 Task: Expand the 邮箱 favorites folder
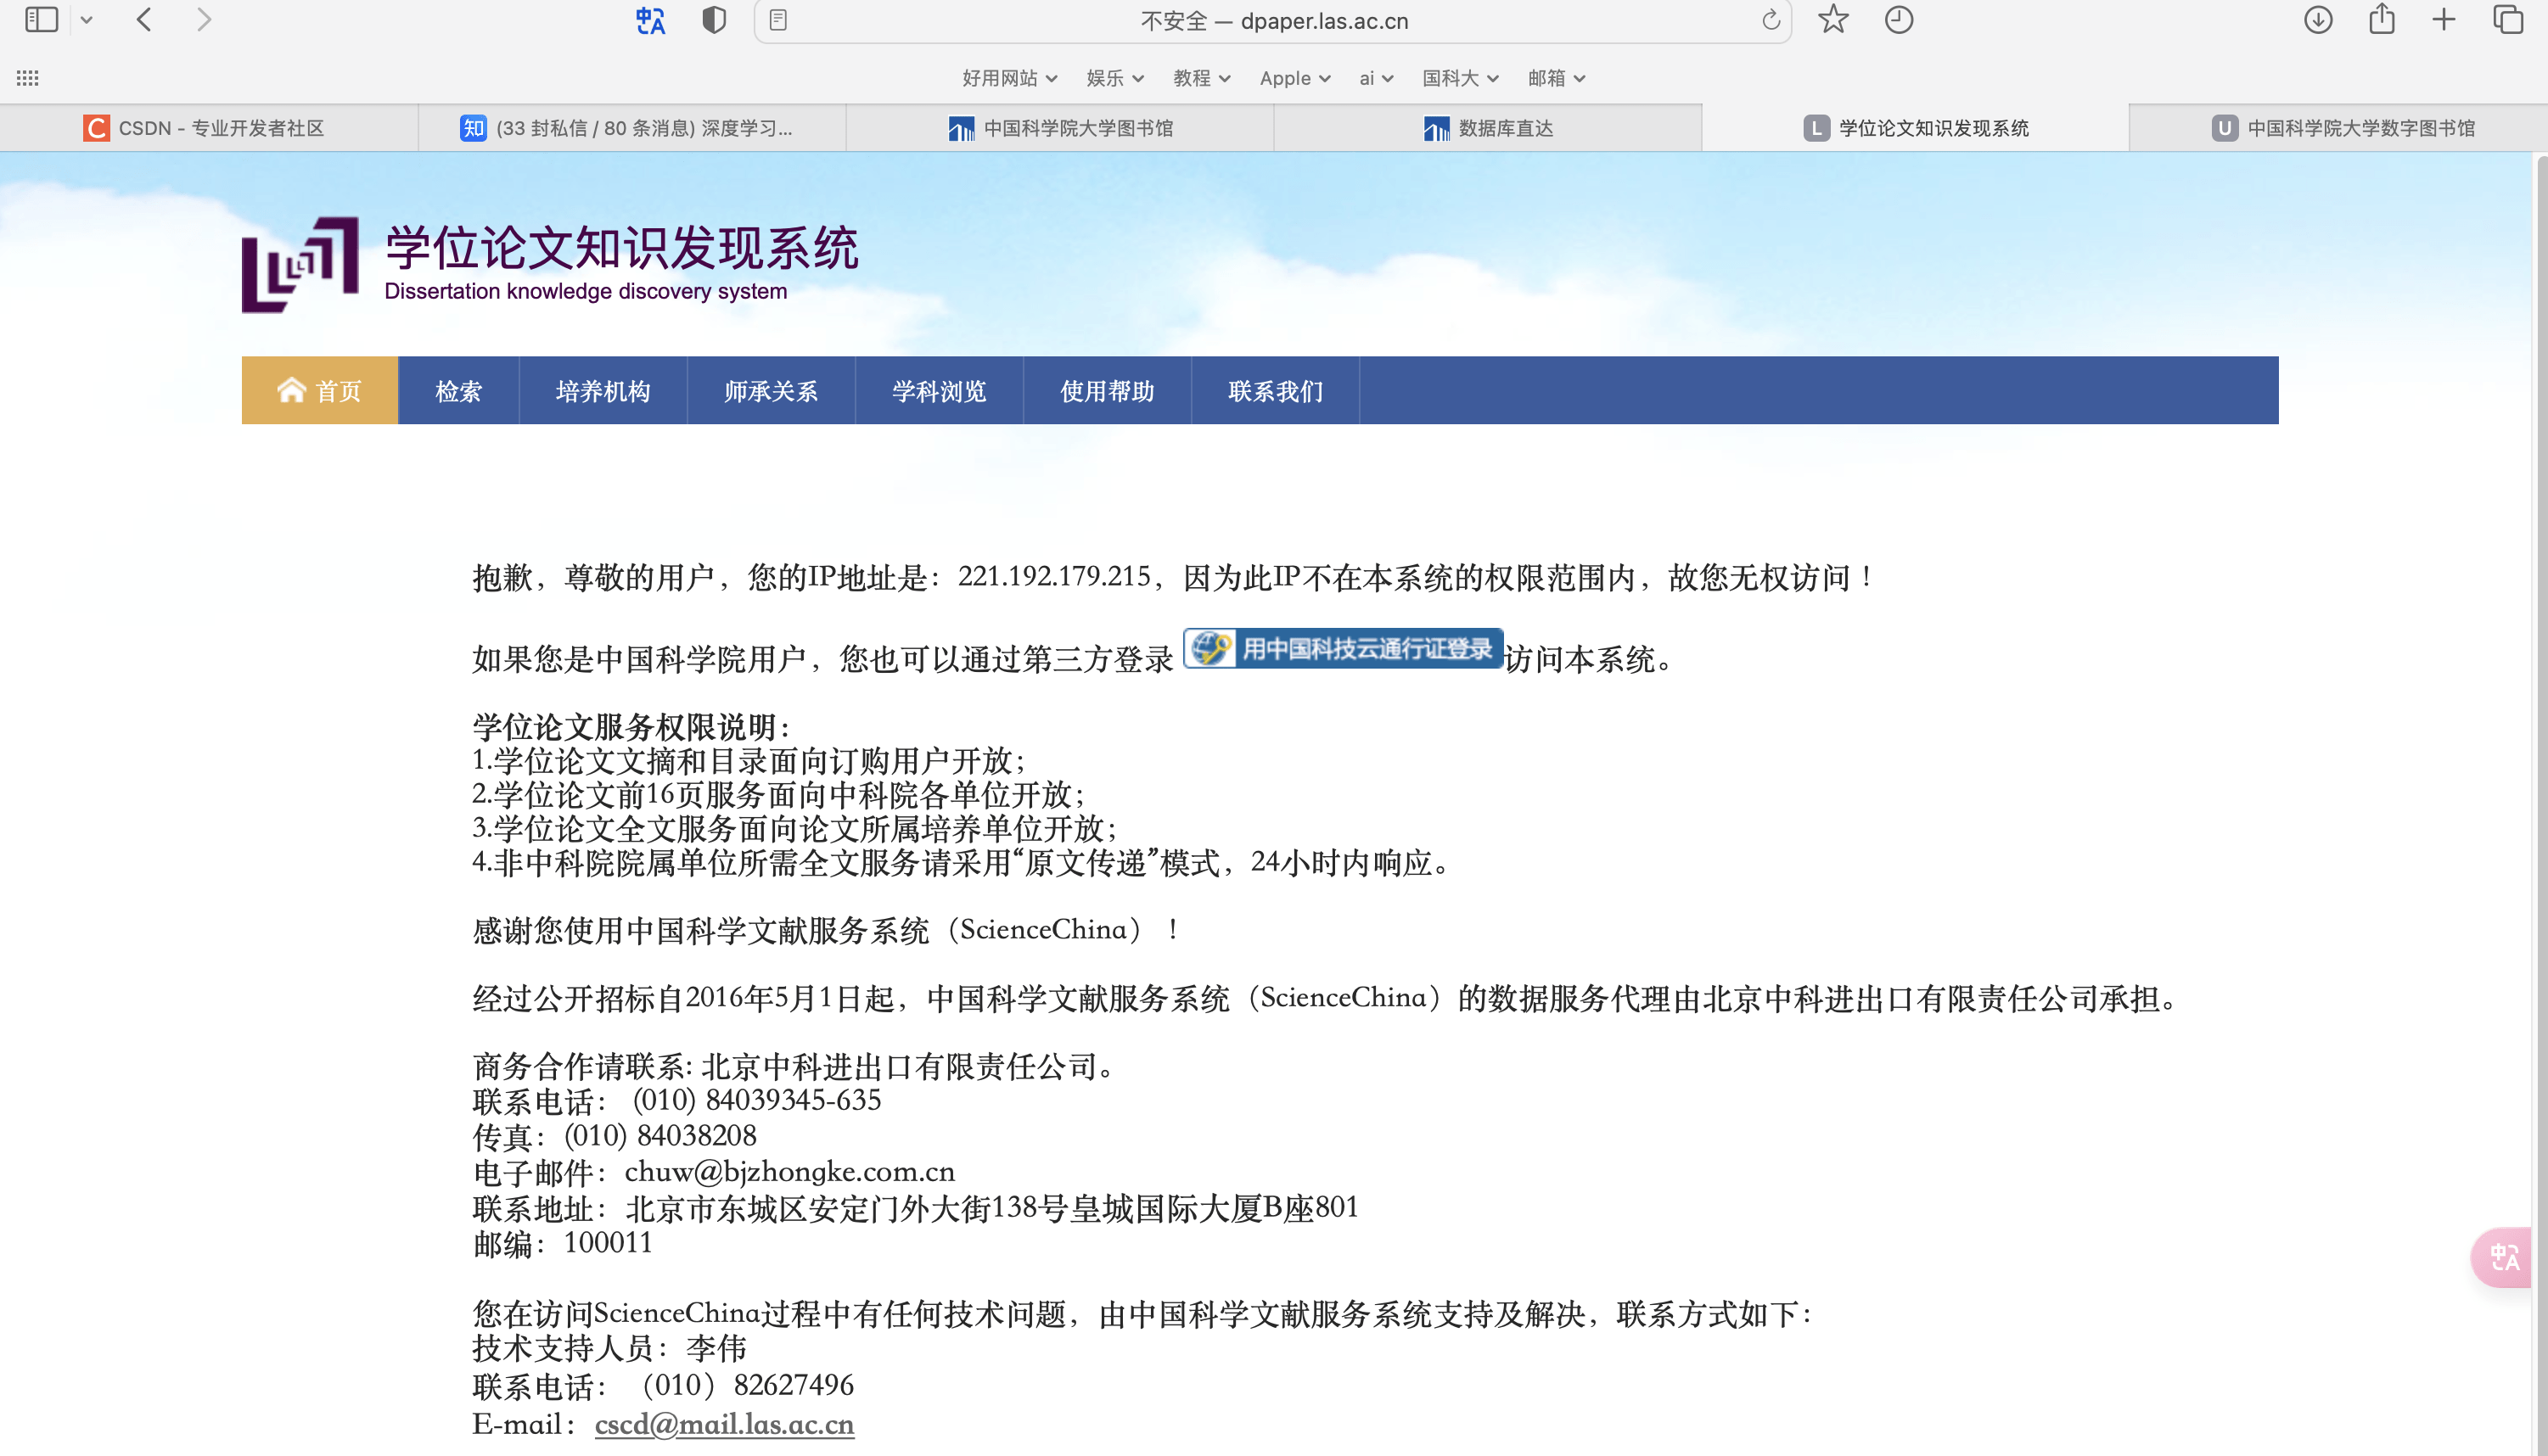[x=1556, y=78]
